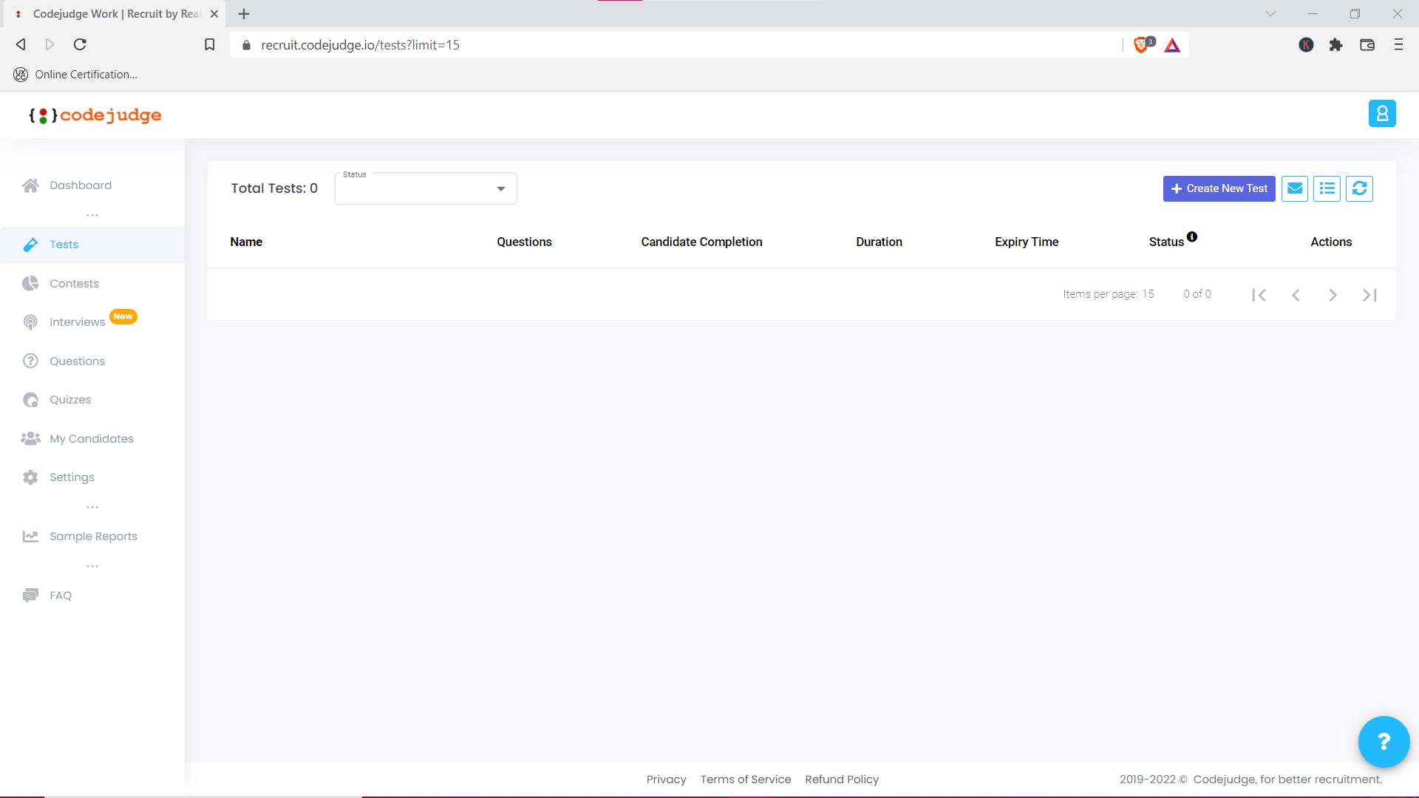The width and height of the screenshot is (1419, 798).
Task: Click the envelope email icon button
Action: pyautogui.click(x=1295, y=188)
